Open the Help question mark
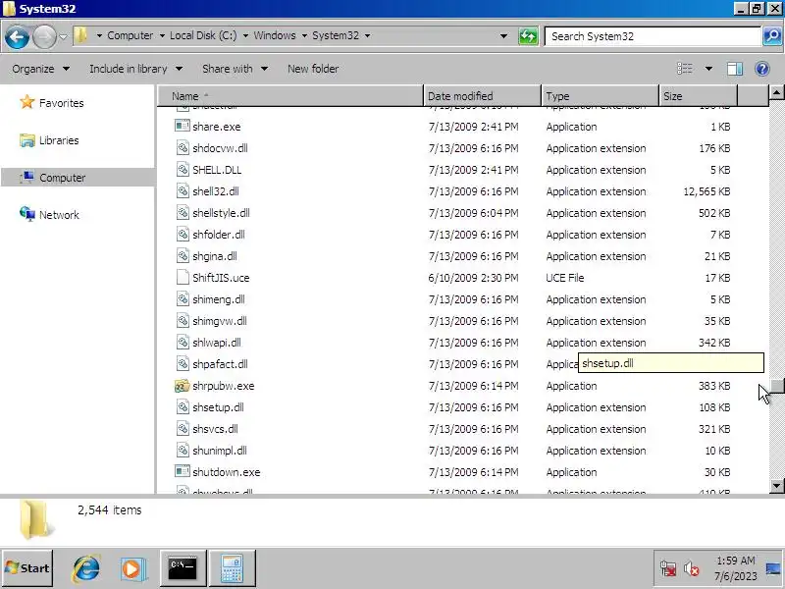 762,69
